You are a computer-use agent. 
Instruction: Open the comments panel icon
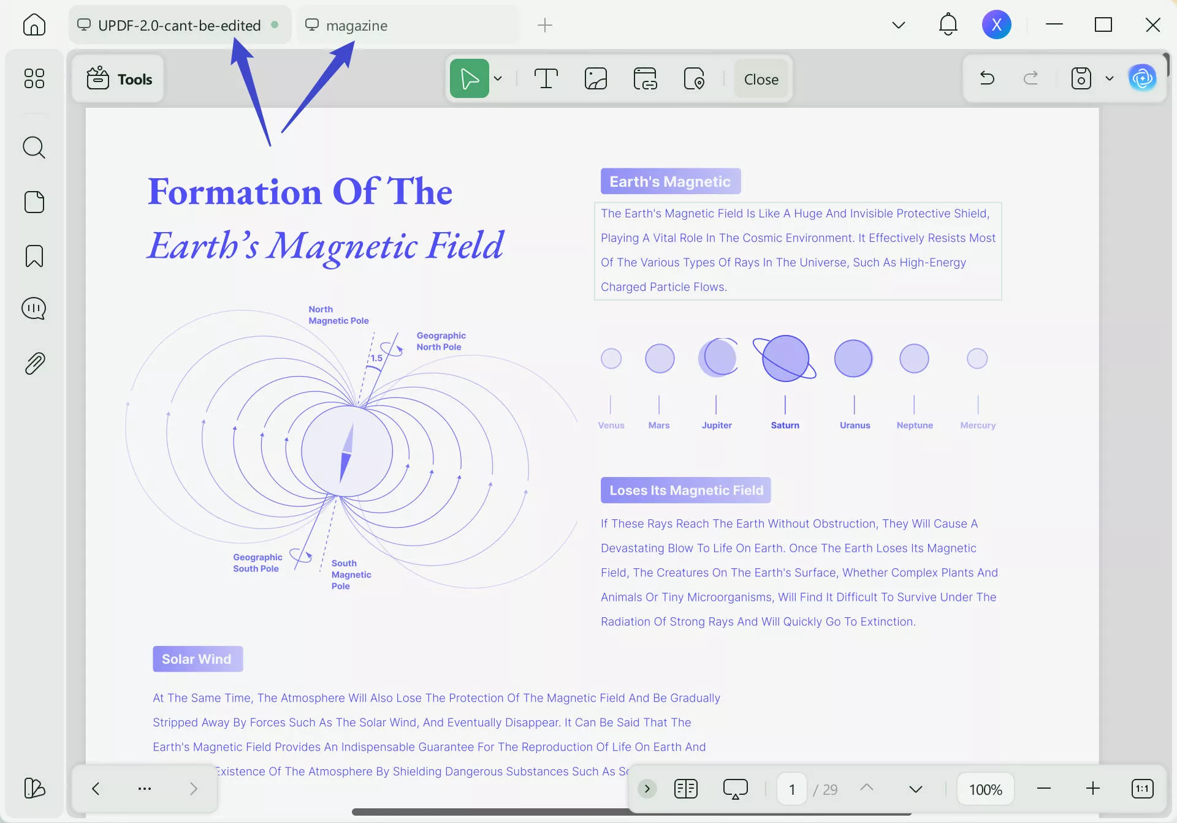point(34,309)
